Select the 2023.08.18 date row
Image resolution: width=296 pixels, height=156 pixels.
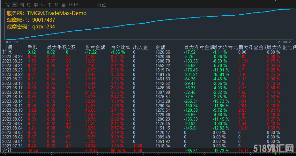[12, 84]
